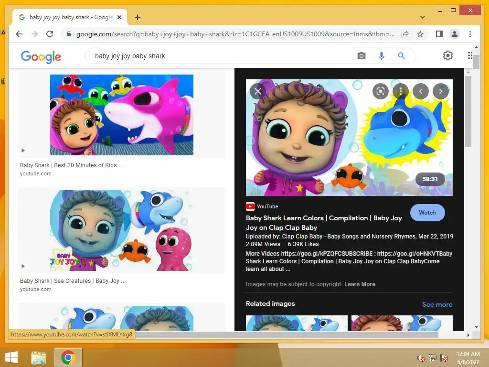Click See more related images
The width and height of the screenshot is (489, 367).
[437, 304]
